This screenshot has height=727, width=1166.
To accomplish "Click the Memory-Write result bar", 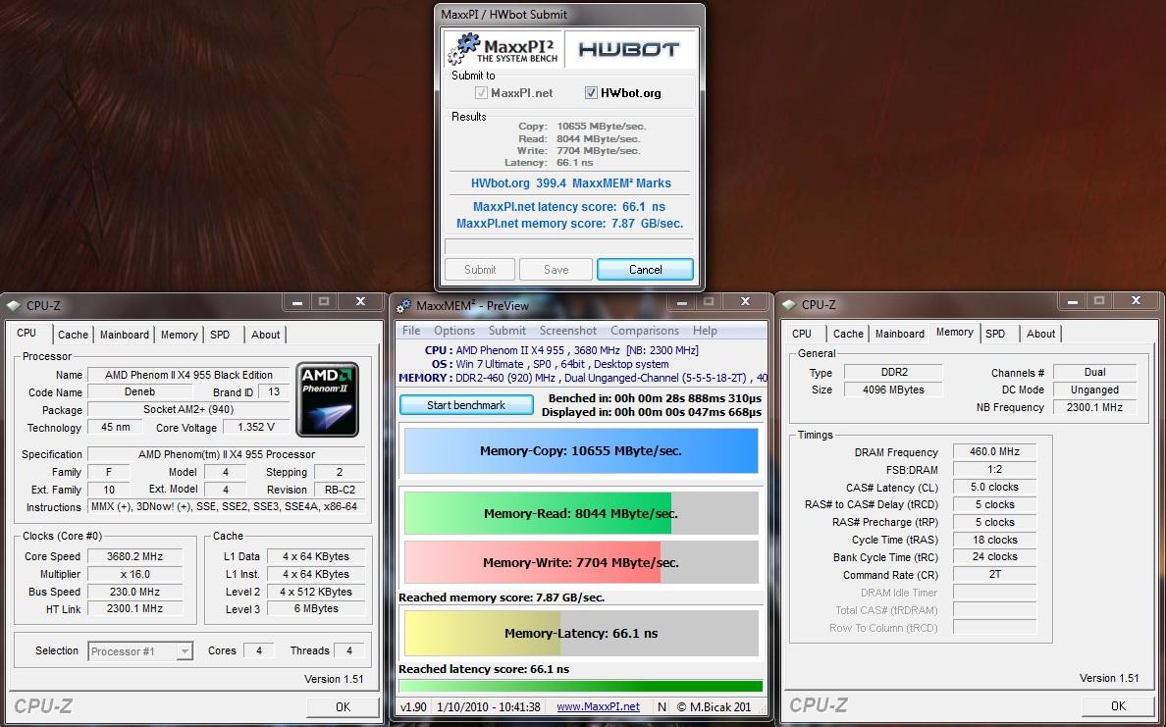I will (581, 562).
